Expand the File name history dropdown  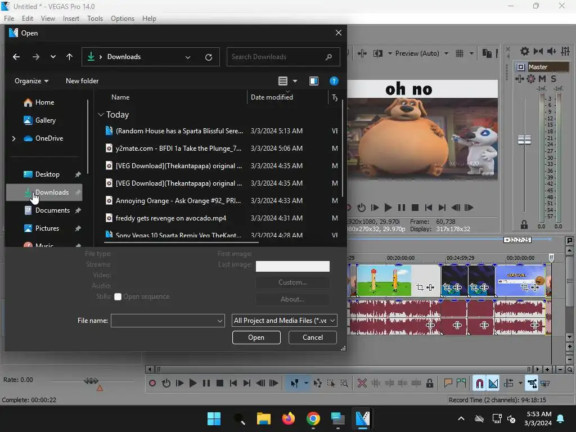[x=220, y=321]
